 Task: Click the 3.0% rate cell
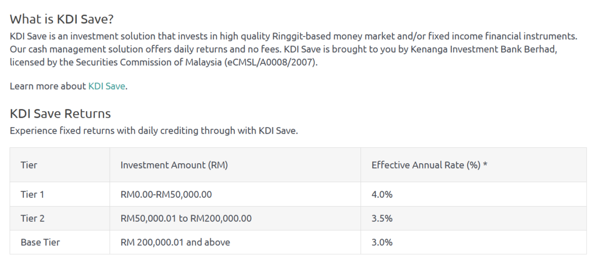pos(382,242)
